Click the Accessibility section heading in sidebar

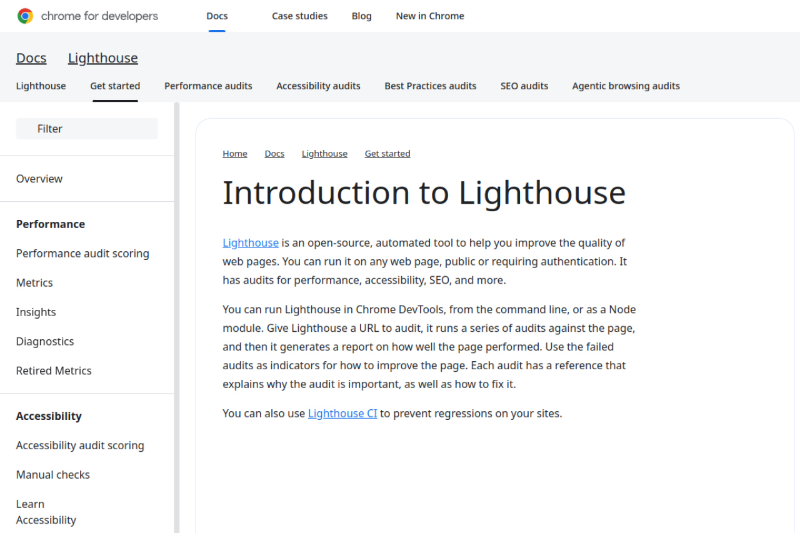[49, 416]
